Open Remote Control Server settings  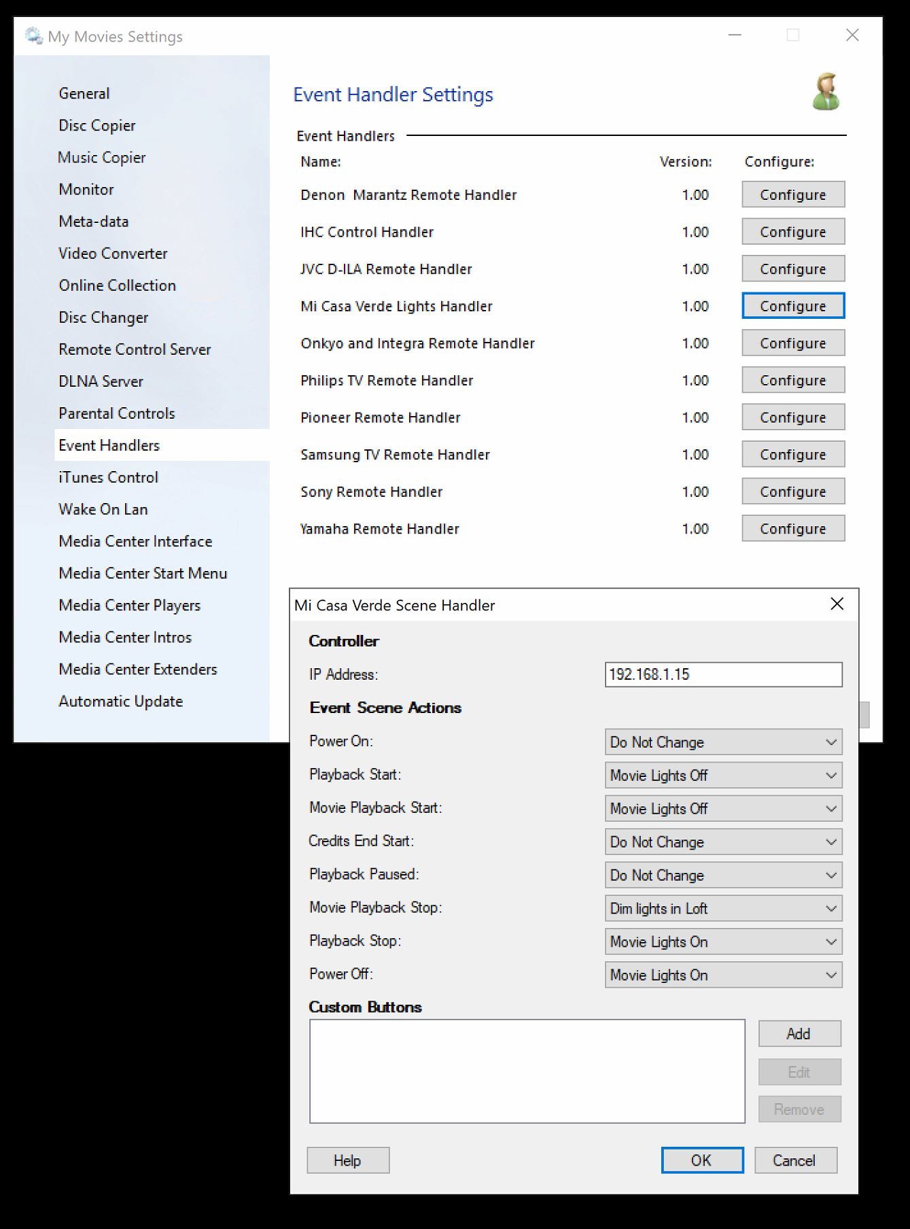point(135,349)
